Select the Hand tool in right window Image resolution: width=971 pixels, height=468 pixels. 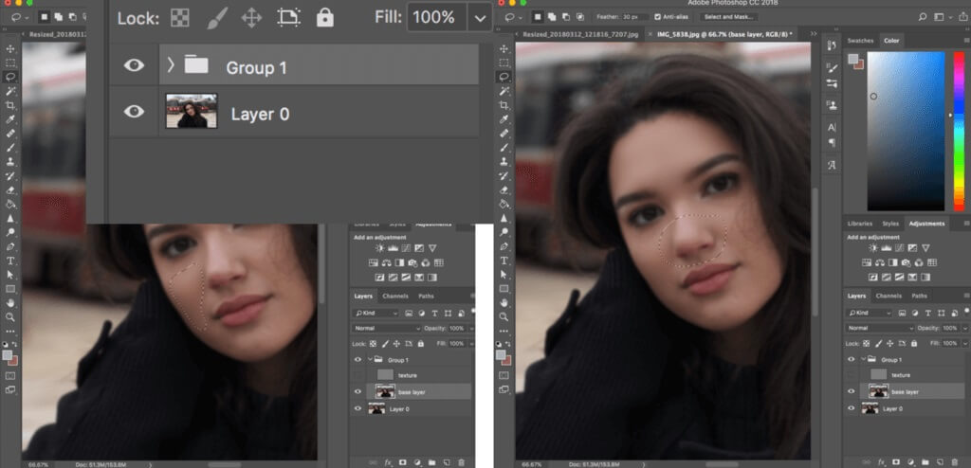(x=504, y=303)
